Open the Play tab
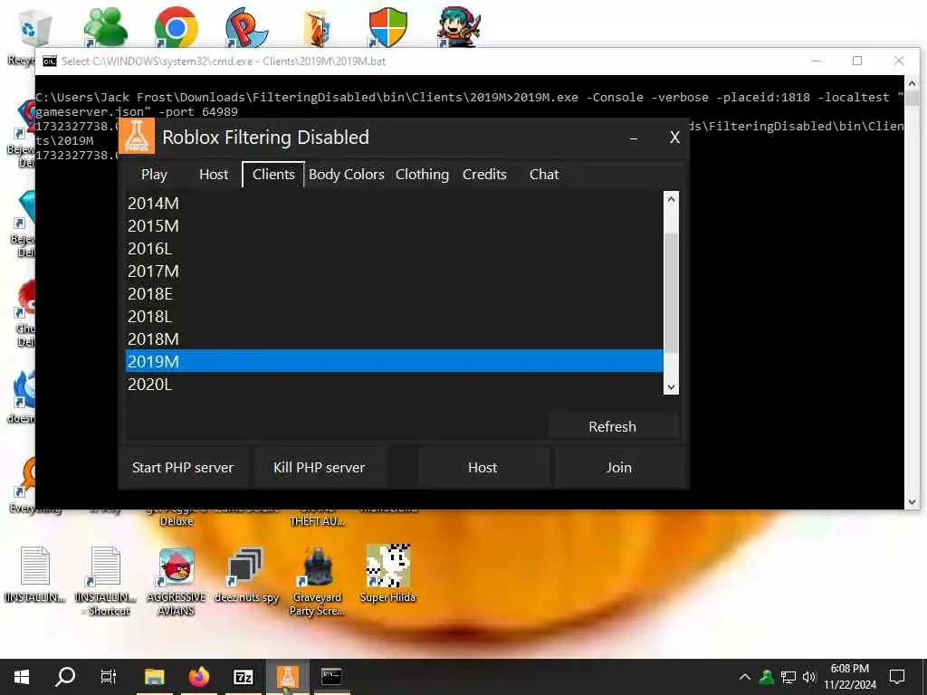927x695 pixels. click(x=154, y=175)
